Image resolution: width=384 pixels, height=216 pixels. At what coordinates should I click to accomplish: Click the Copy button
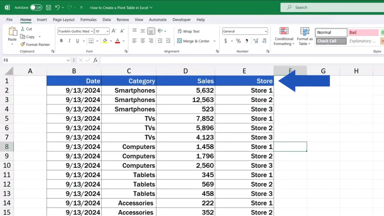[x=28, y=37]
